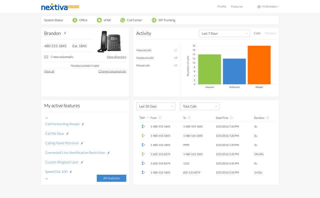Click the orange Missed chart bar

pyautogui.click(x=259, y=65)
